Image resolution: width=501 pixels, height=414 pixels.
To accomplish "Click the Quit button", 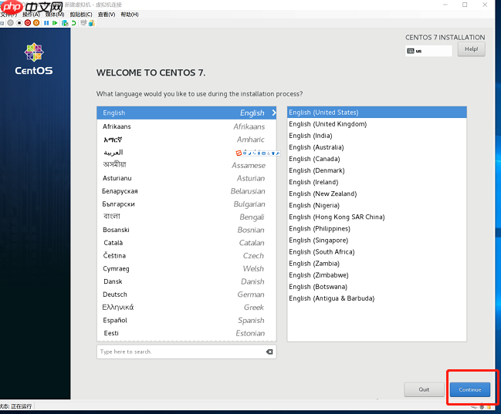I will click(x=424, y=389).
